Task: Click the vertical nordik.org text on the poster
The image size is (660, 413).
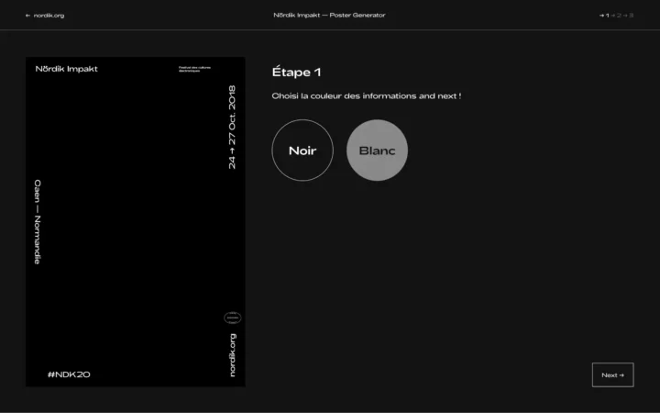Action: pos(232,354)
